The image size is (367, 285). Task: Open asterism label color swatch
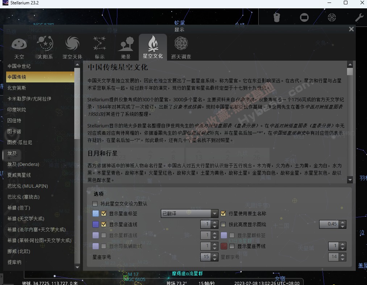pos(224,235)
